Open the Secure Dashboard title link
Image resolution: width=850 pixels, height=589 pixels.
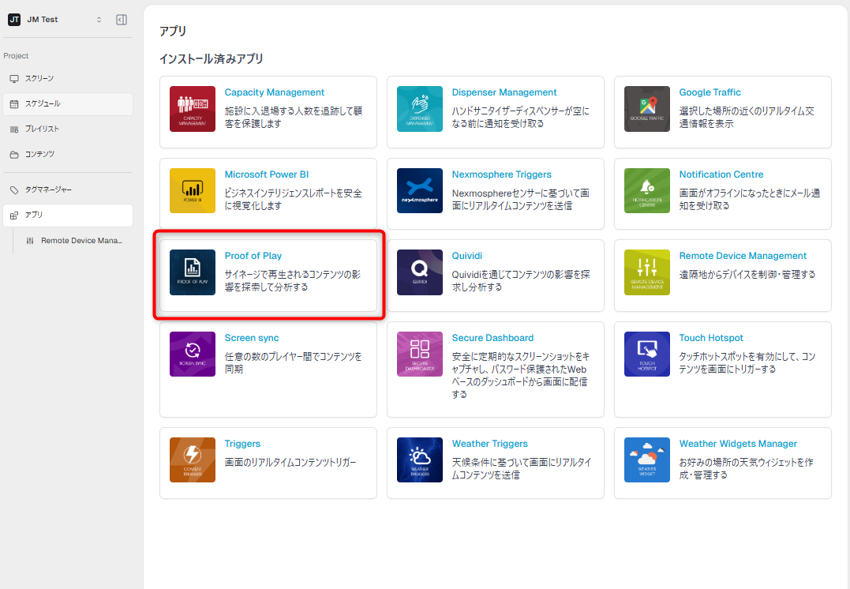[492, 338]
